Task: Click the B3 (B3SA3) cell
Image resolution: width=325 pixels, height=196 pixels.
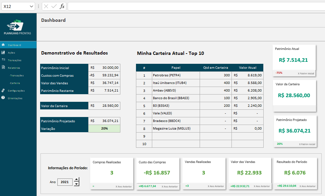Action: pos(176,106)
